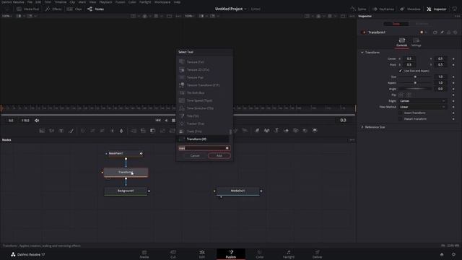Viewport: 462px width, 260px height.
Task: Click Select Tool search input field
Action: (x=204, y=148)
